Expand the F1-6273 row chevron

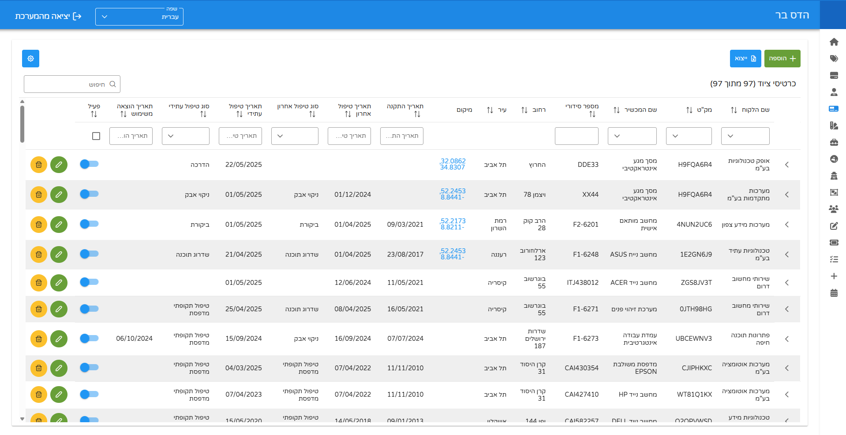pyautogui.click(x=787, y=339)
